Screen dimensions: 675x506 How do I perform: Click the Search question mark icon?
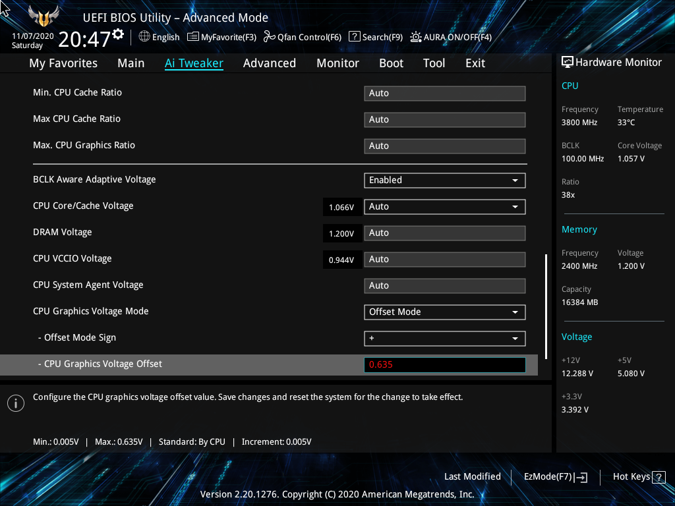coord(354,37)
